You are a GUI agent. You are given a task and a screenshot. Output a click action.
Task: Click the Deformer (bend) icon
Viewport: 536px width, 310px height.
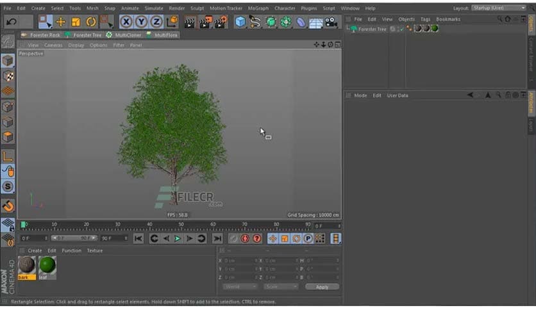coord(301,22)
